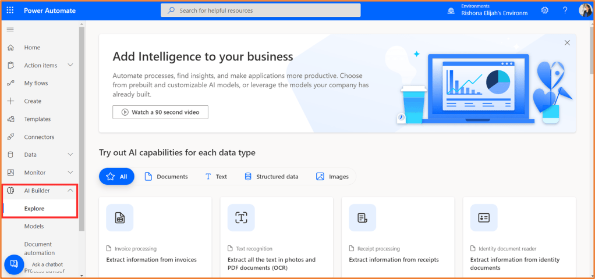Select the Structured data filter tab
This screenshot has width=595, height=279.
(271, 177)
